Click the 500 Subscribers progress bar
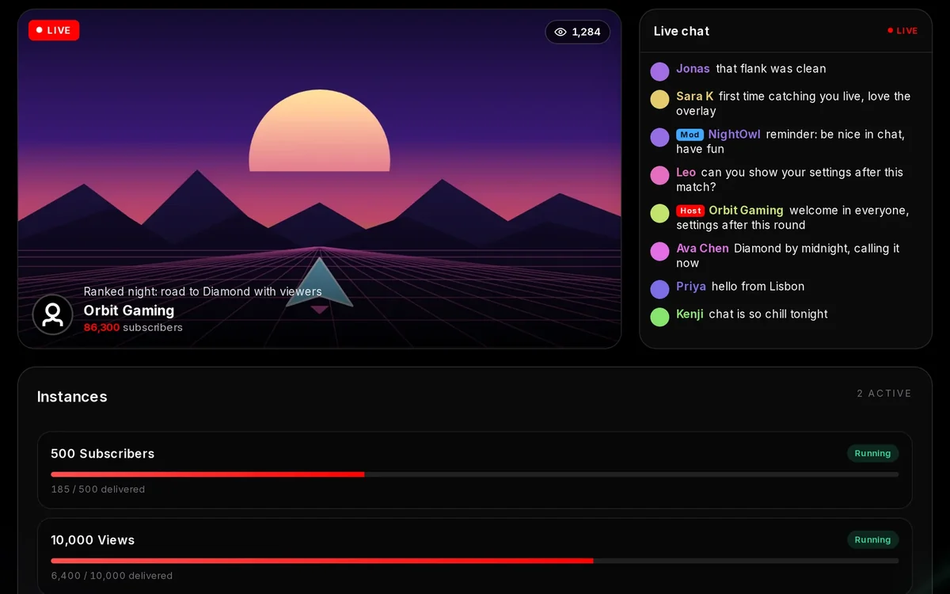 tap(475, 474)
